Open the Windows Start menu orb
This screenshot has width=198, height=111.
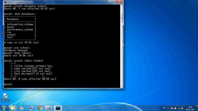[x=4, y=108]
